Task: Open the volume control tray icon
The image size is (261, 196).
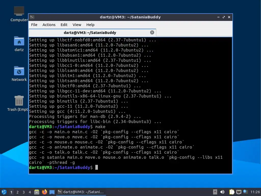Action: (222, 192)
